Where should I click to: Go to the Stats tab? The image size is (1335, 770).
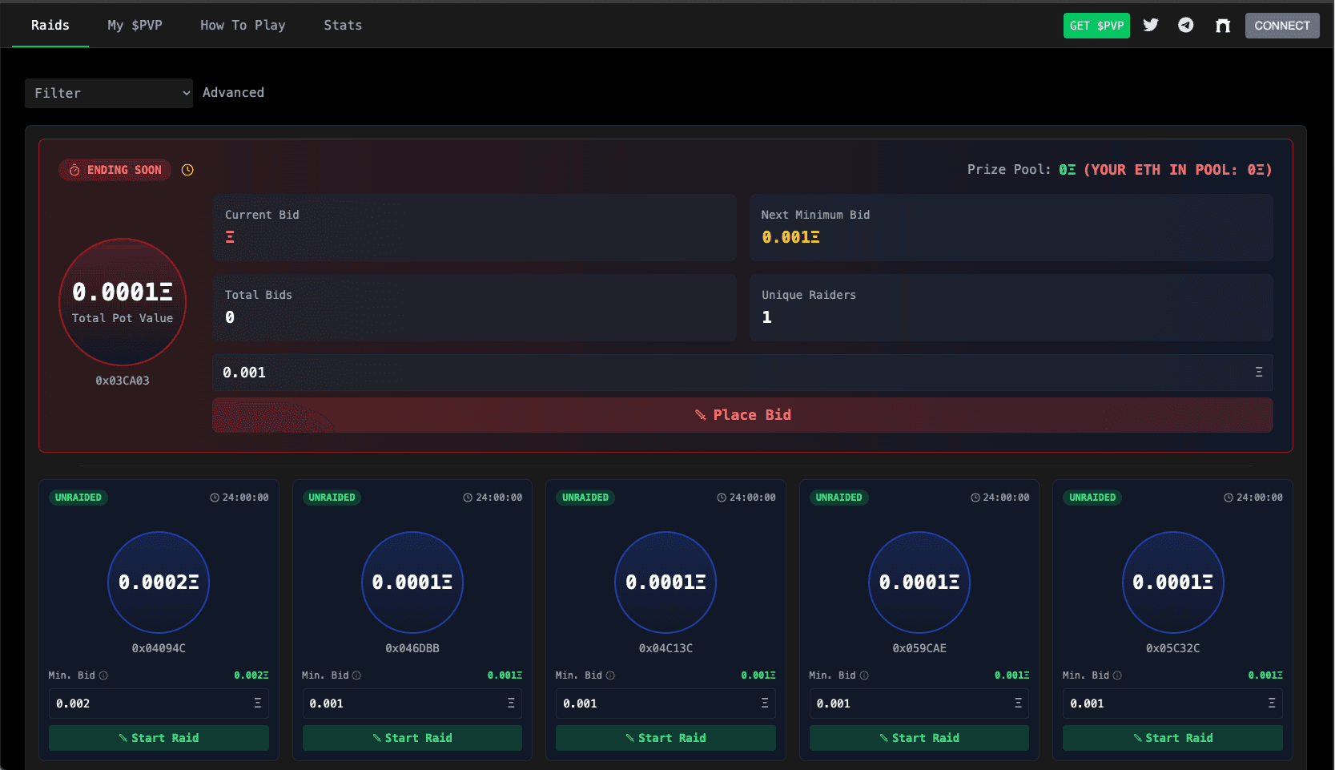(343, 26)
